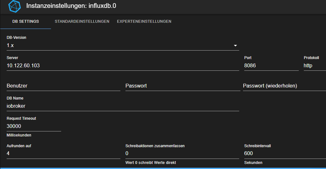Focus the Server input with 10.122.60.103
This screenshot has width=326, height=169.
(123, 65)
